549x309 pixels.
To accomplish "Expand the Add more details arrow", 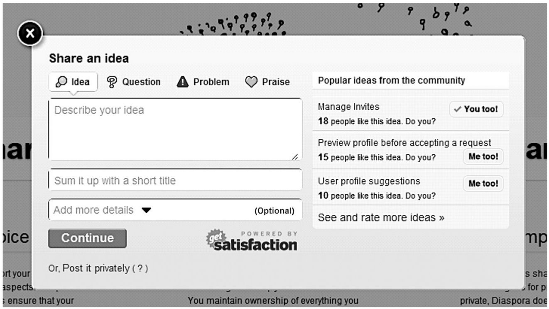I will [146, 210].
